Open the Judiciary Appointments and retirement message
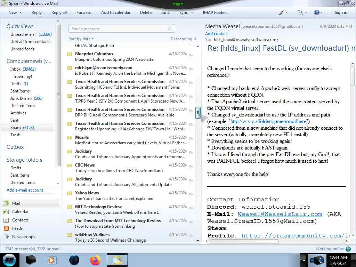Viewport: 356px width, 267px height. coord(130,154)
